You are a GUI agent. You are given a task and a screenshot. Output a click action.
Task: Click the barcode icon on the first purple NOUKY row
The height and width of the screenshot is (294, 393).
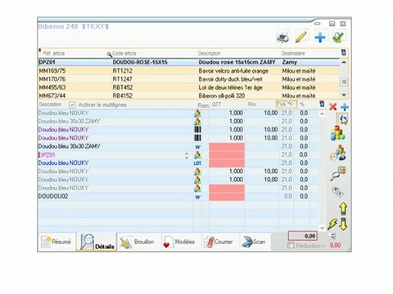click(x=197, y=130)
